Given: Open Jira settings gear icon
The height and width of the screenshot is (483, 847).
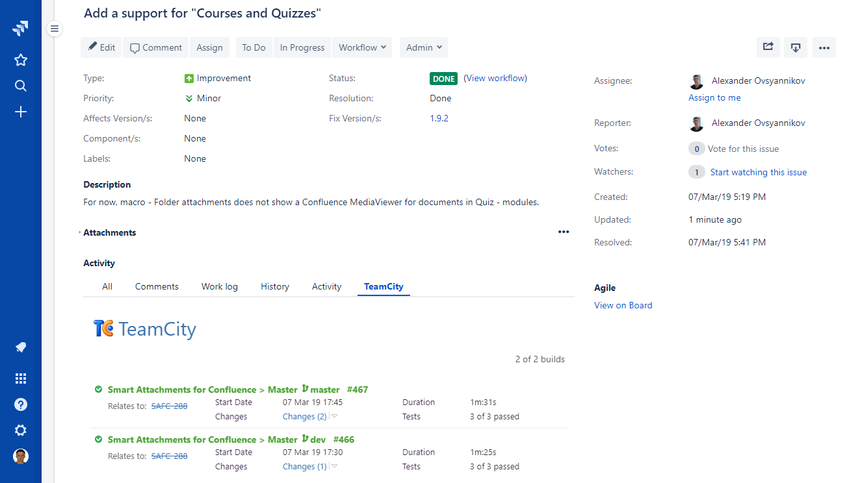Looking at the screenshot, I should 21,430.
